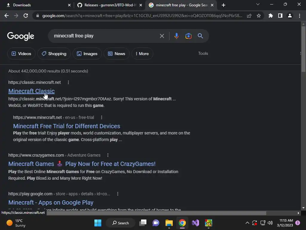Screen dimensions: 306x230
Task: Open the tab search dropdown chevron
Action: 258,4
